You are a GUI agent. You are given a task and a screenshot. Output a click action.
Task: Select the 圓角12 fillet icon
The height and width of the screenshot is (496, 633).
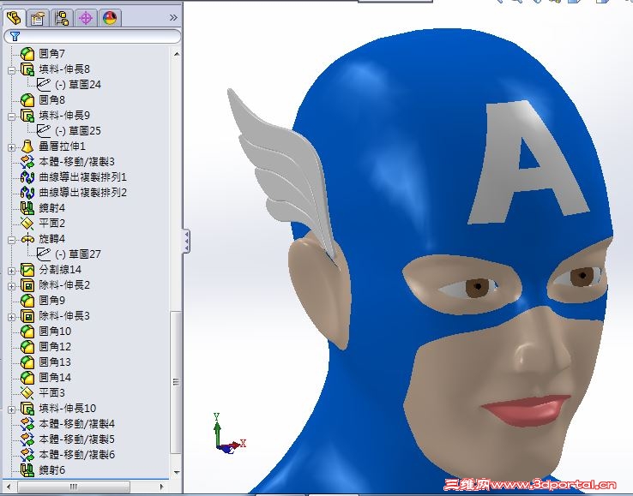[27, 347]
